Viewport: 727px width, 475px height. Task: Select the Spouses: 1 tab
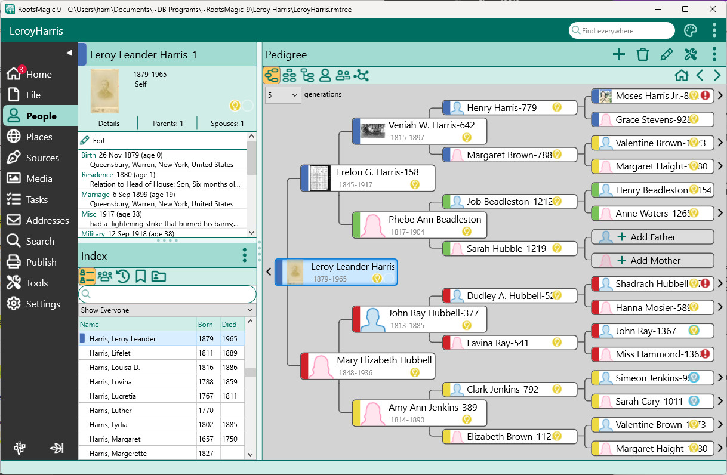[227, 124]
